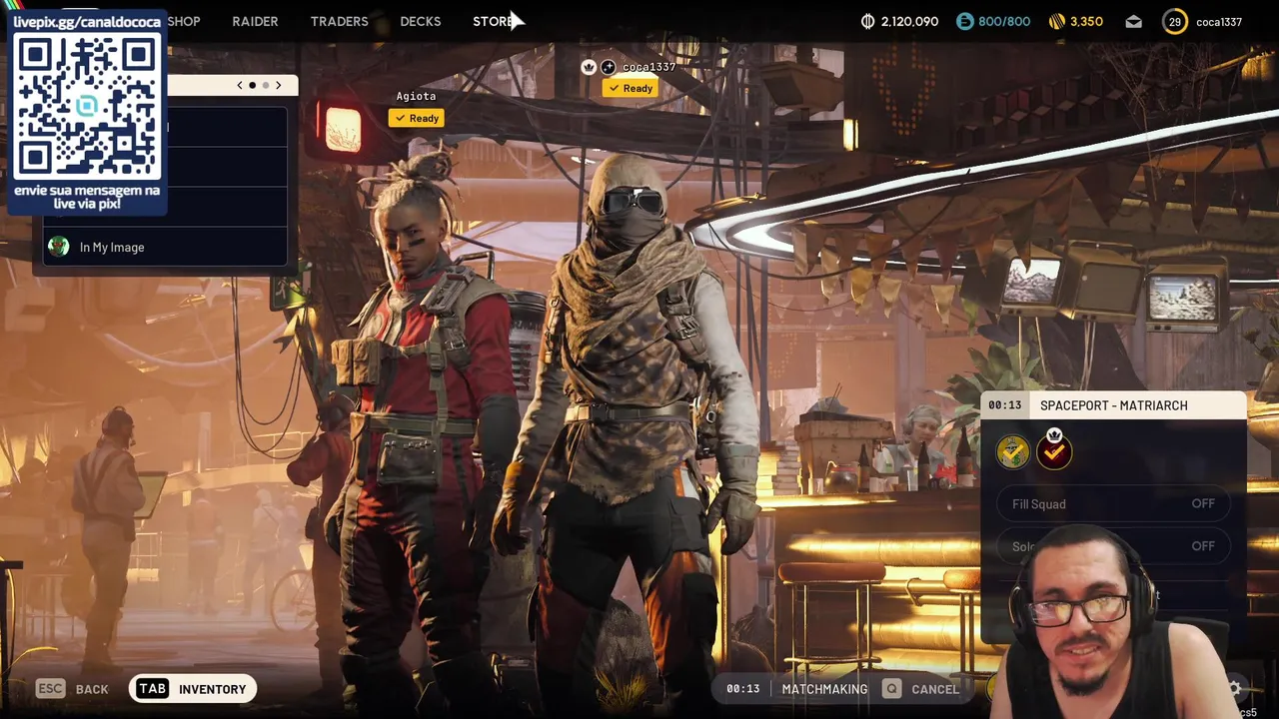Click the coins currency icon
The image size is (1279, 719).
coord(867,21)
